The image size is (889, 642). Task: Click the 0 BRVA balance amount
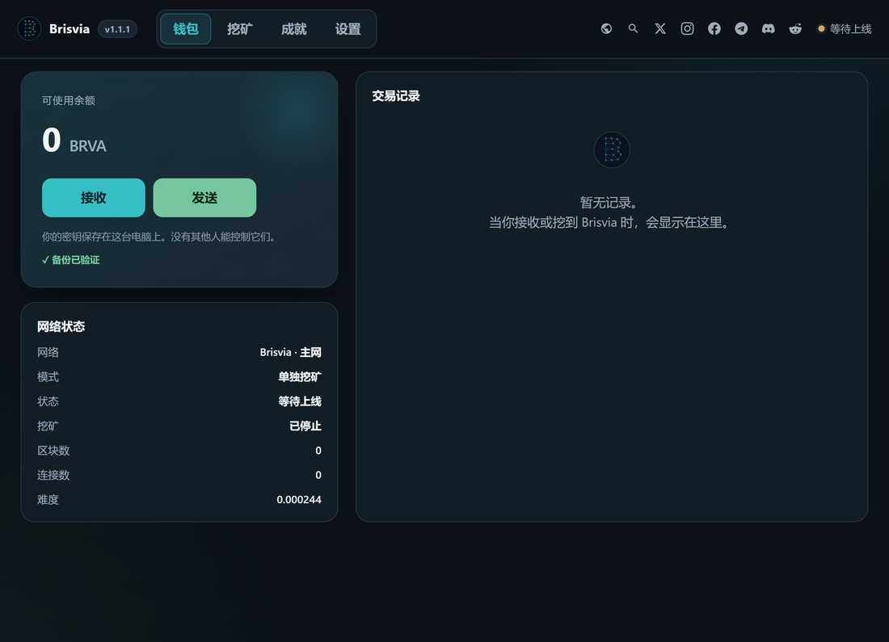pyautogui.click(x=74, y=141)
